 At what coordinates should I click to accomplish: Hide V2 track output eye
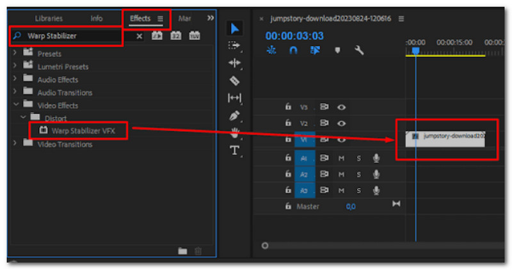pyautogui.click(x=341, y=123)
